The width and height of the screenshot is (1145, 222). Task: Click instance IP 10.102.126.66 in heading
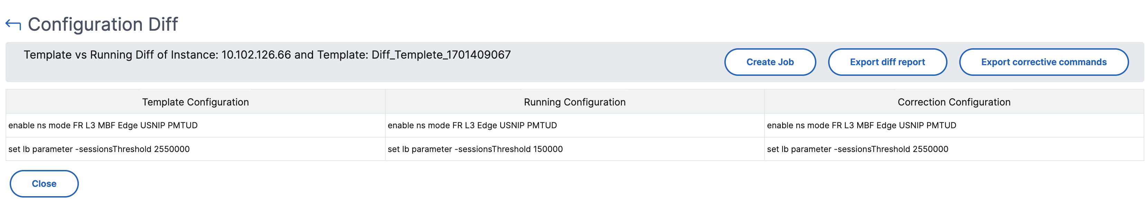[256, 55]
